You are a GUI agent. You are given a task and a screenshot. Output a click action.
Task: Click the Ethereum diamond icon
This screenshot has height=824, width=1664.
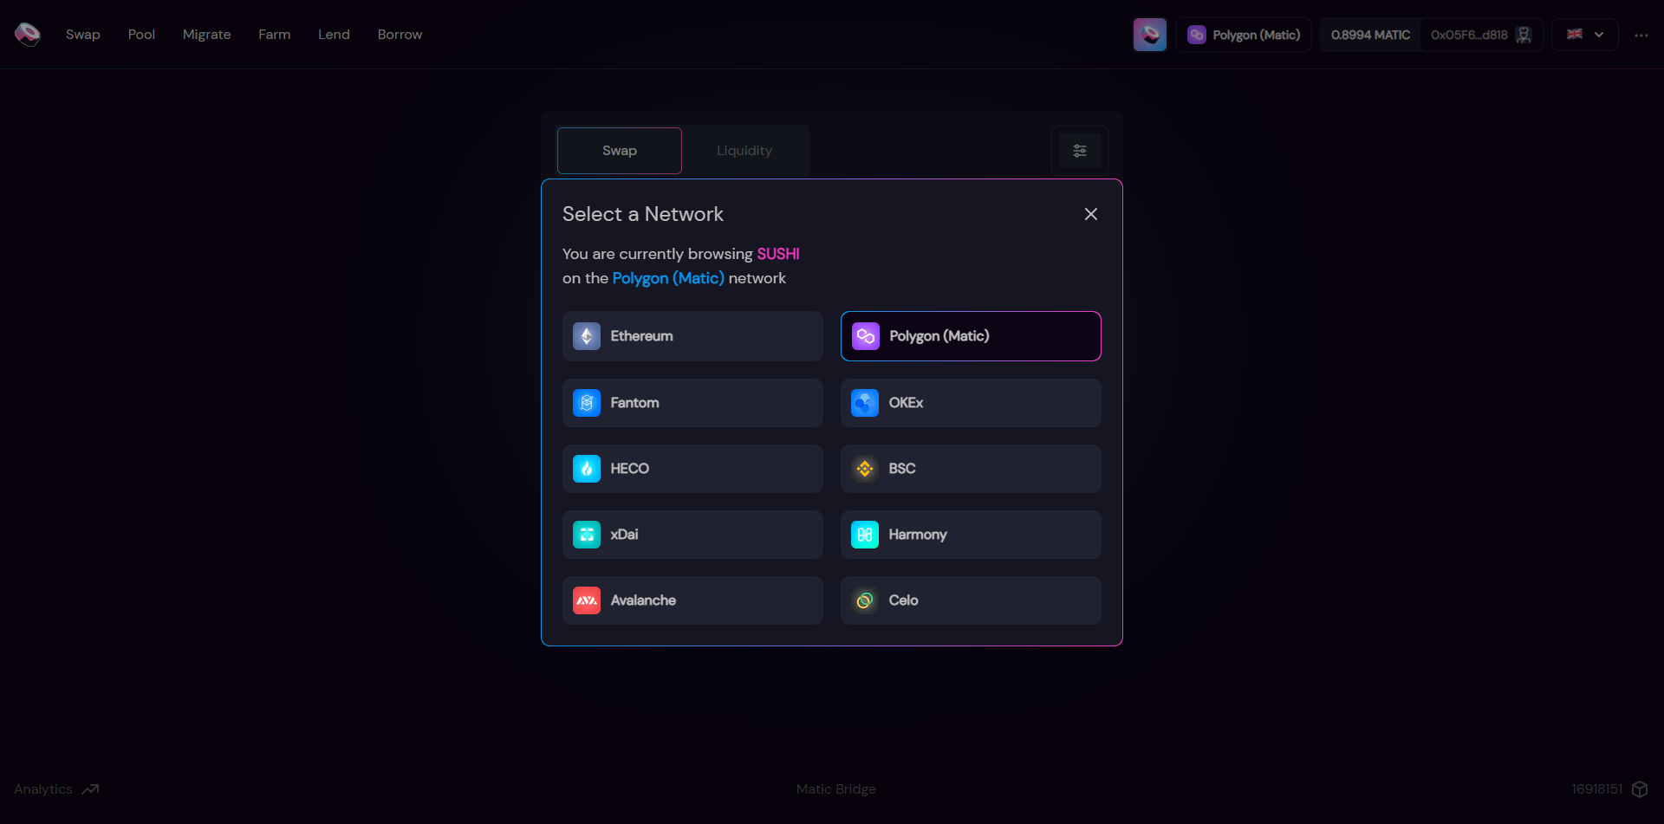coord(587,336)
